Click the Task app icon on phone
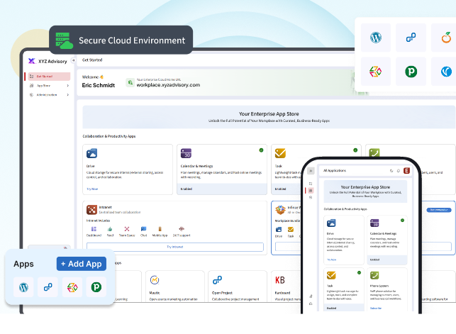Image resolution: width=456 pixels, height=334 pixels. (x=331, y=276)
